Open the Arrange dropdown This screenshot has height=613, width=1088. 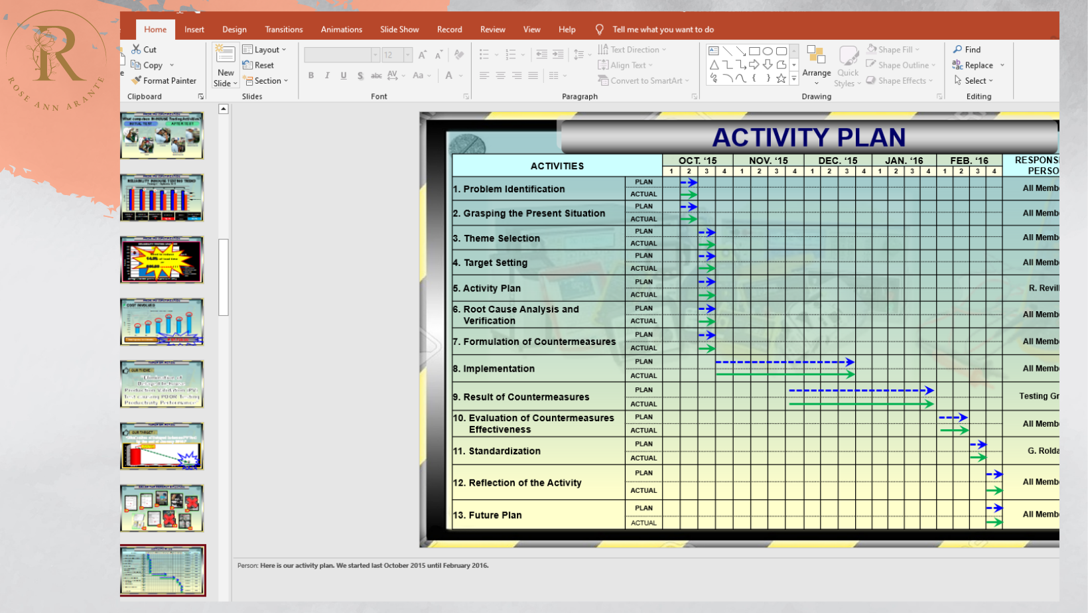817,65
